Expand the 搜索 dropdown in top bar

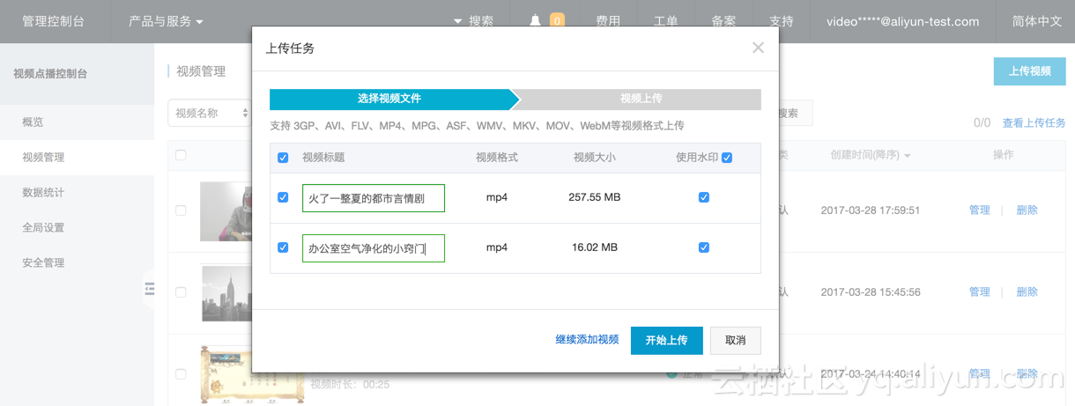(474, 21)
